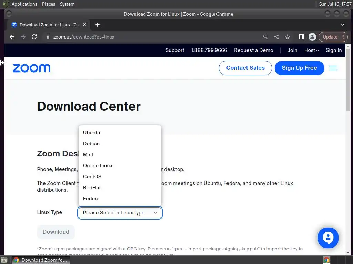The height and width of the screenshot is (264, 353).
Task: Click the browser forward arrow
Action: point(23,37)
